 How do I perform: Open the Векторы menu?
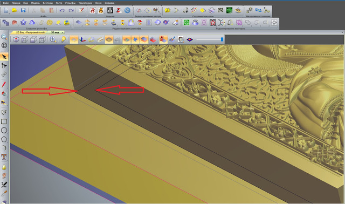coord(48,3)
